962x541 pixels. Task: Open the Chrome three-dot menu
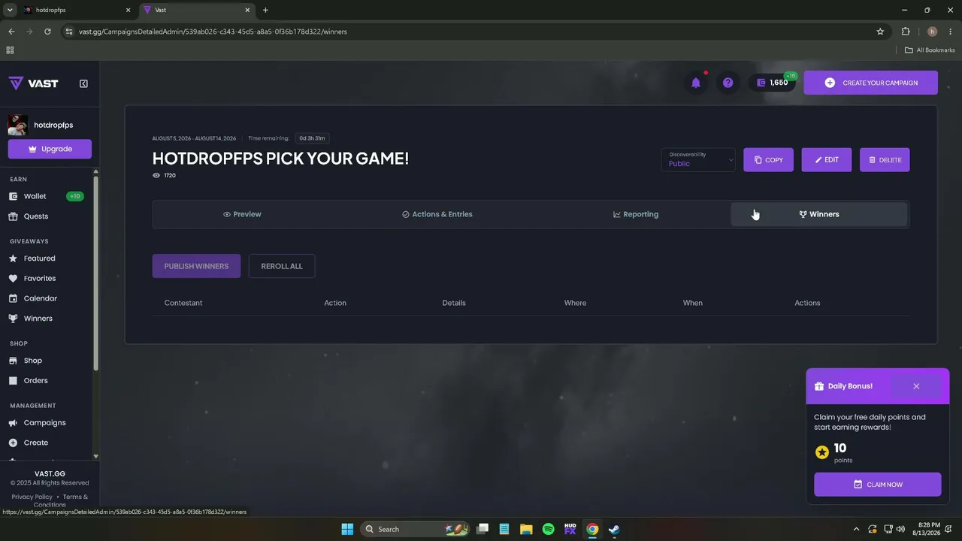click(950, 32)
